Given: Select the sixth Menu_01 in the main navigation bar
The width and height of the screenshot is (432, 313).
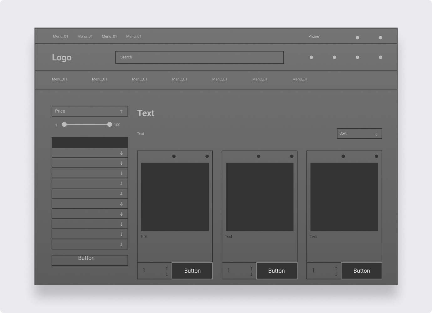Looking at the screenshot, I should (x=260, y=79).
